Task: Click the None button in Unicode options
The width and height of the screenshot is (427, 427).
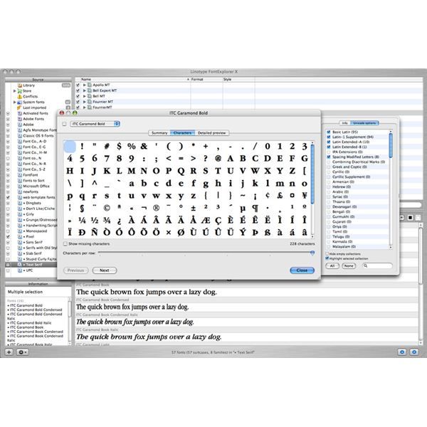Action: click(349, 265)
